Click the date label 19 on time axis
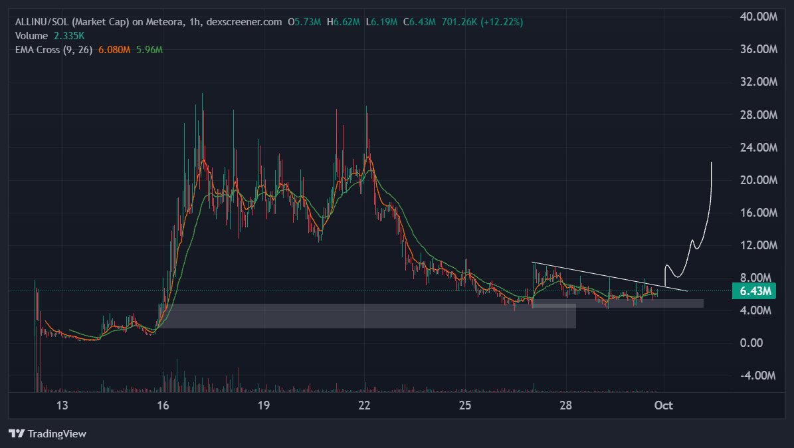794x448 pixels. [x=263, y=405]
